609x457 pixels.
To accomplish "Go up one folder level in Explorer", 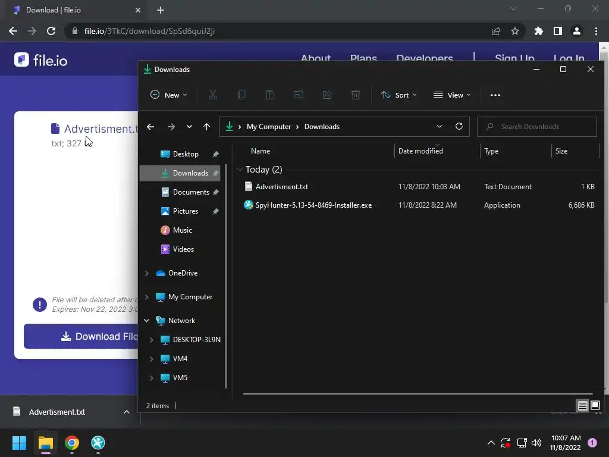I will tap(206, 127).
